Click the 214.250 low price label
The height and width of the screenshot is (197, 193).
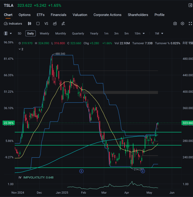click(x=139, y=169)
